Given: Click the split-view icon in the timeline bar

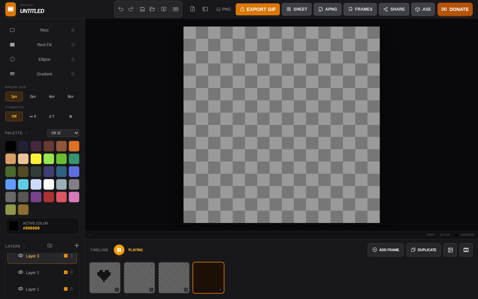Looking at the screenshot, I should tap(466, 250).
